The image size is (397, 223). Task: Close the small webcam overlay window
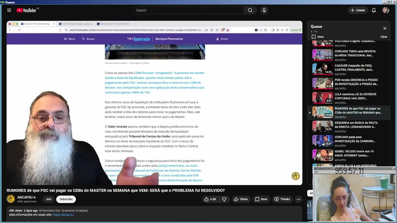pyautogui.click(x=394, y=168)
